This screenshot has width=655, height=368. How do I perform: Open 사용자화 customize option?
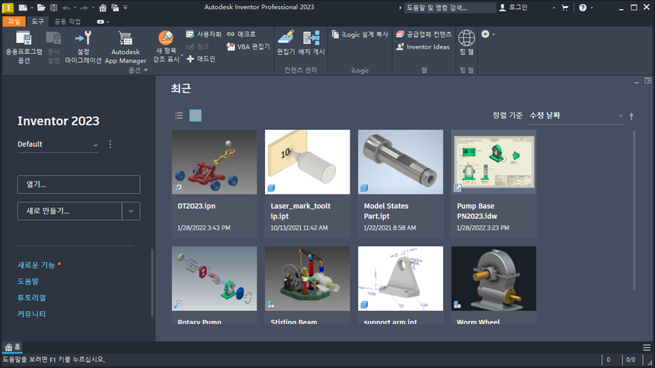point(203,34)
